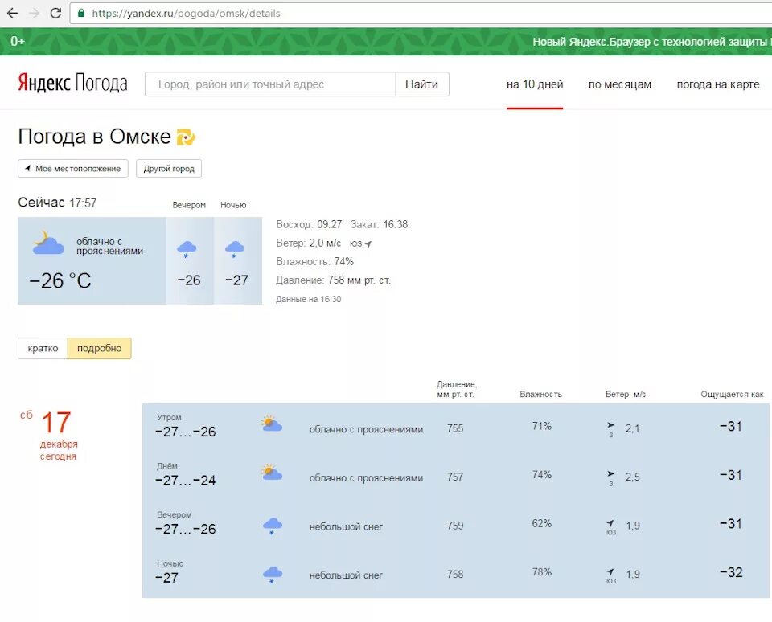The image size is (772, 622).
Task: Click the feels-like value −32
Action: [x=731, y=572]
